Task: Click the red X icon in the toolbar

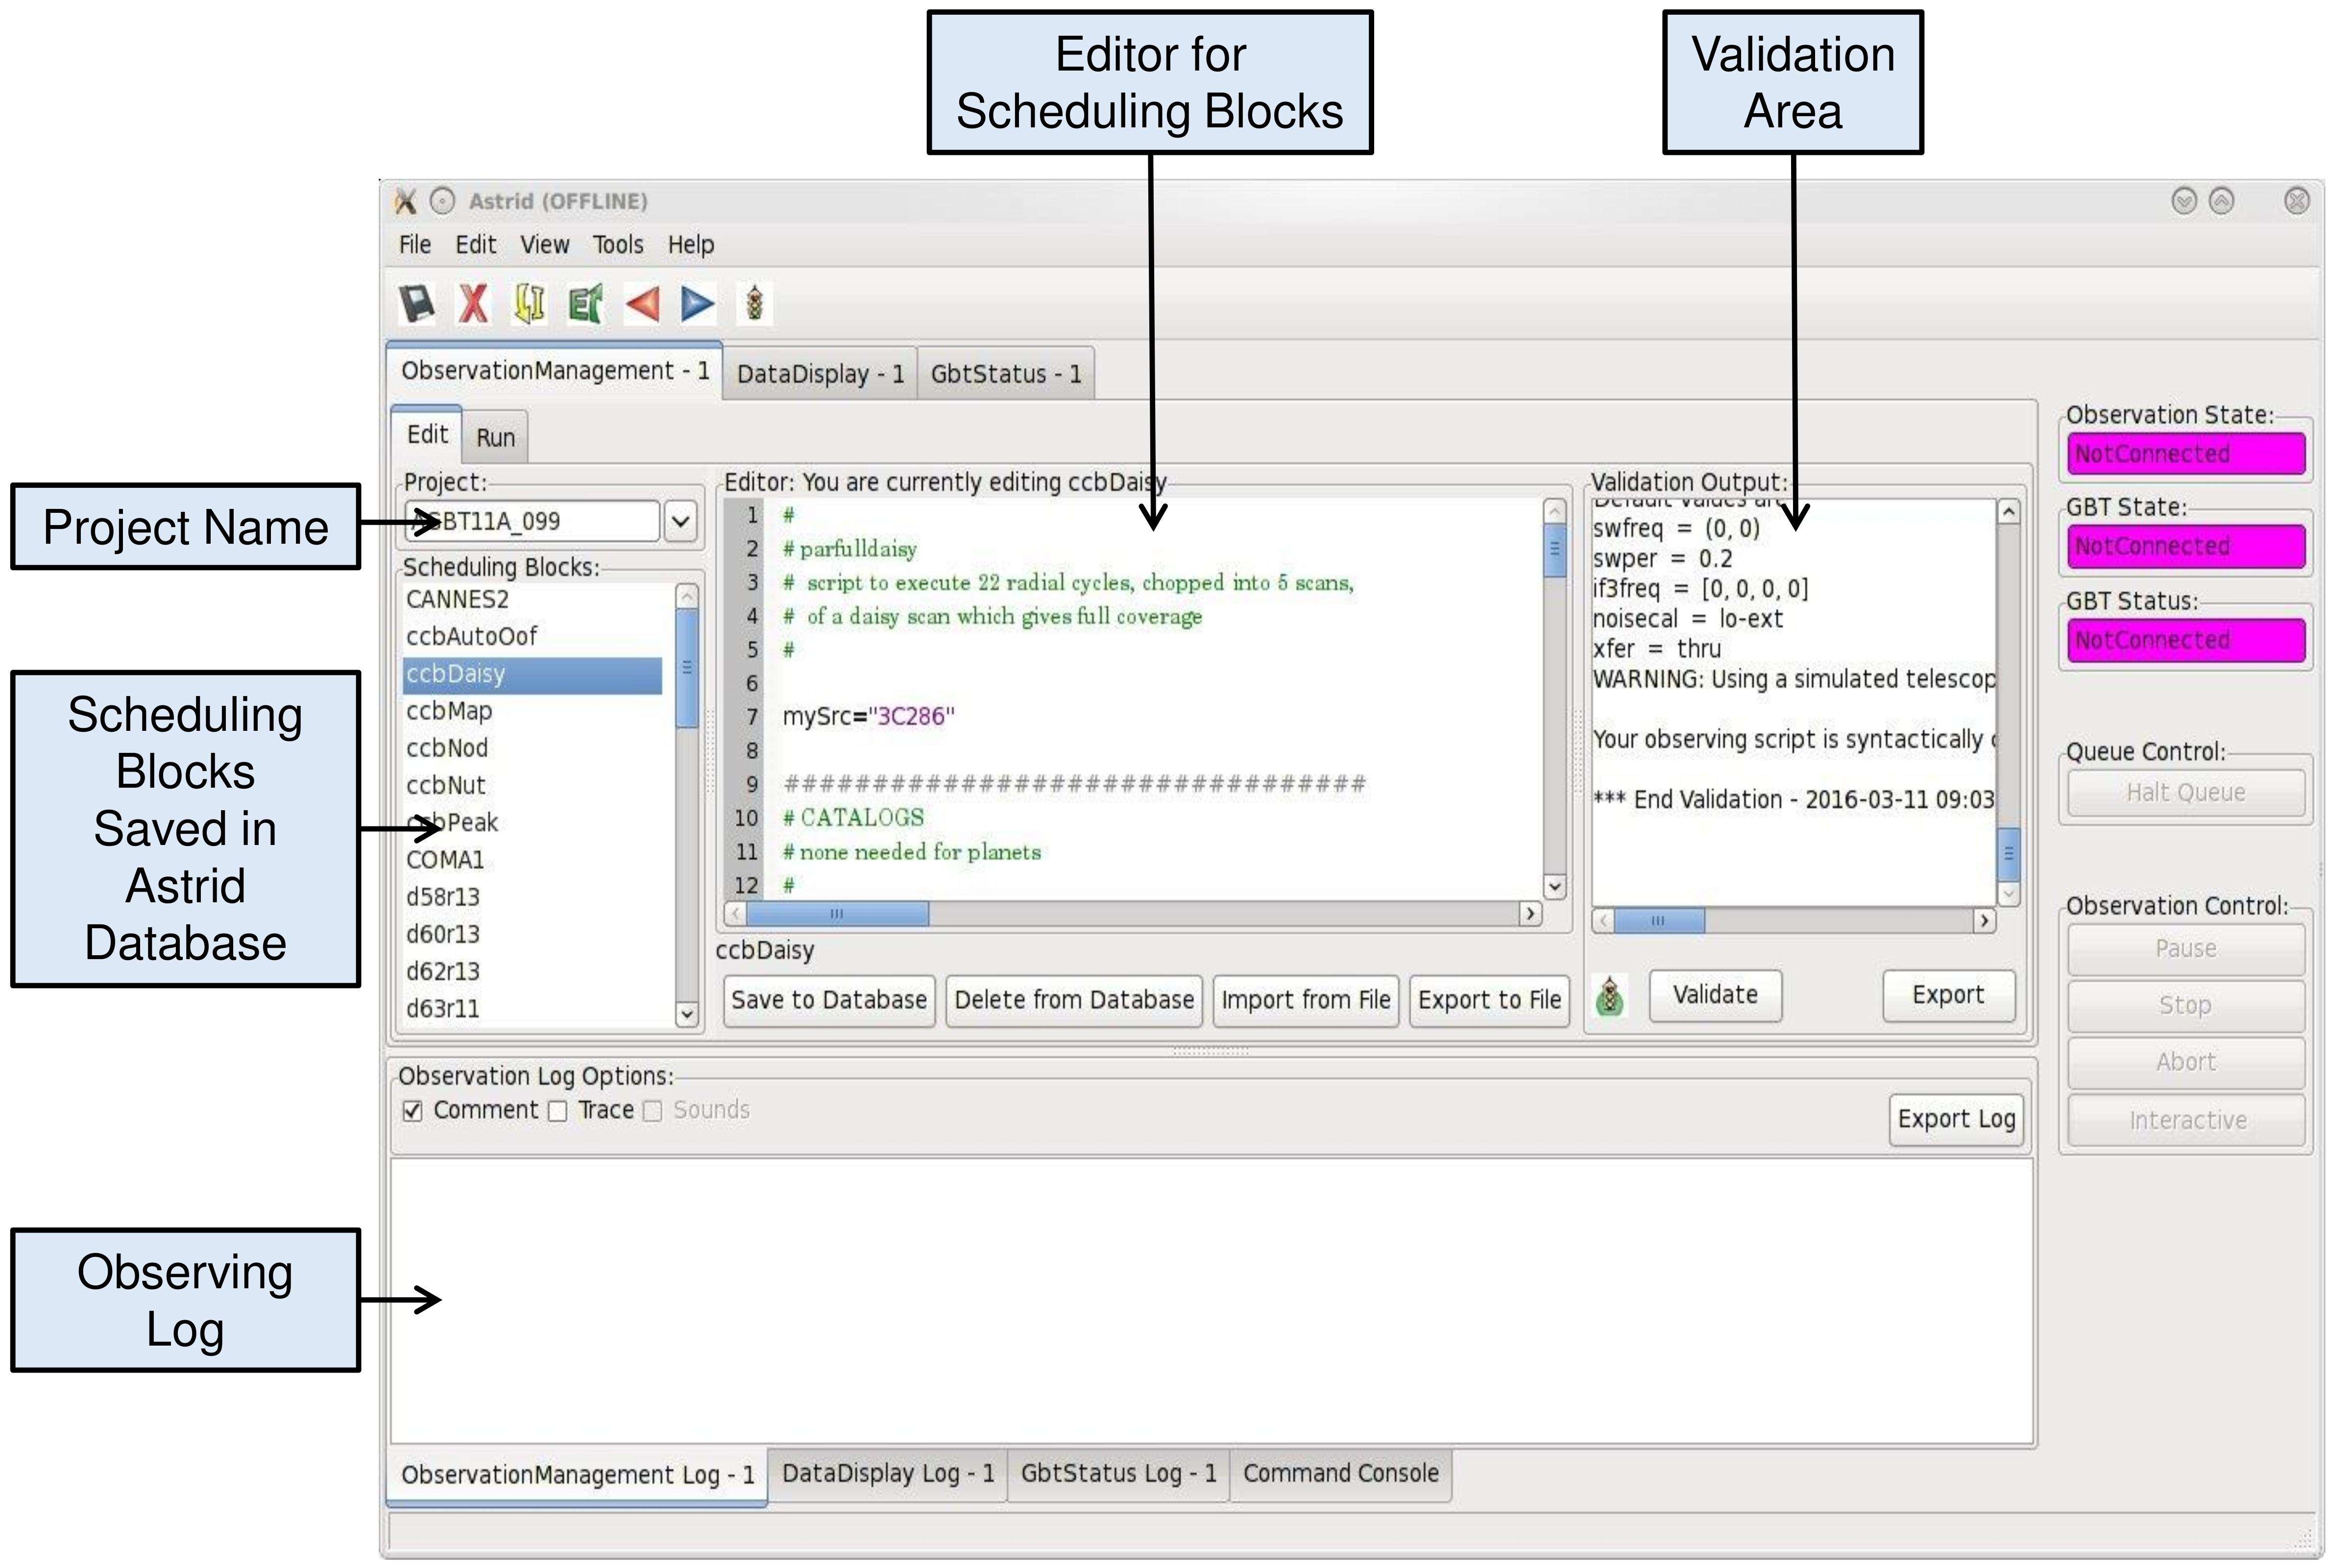Action: [473, 303]
